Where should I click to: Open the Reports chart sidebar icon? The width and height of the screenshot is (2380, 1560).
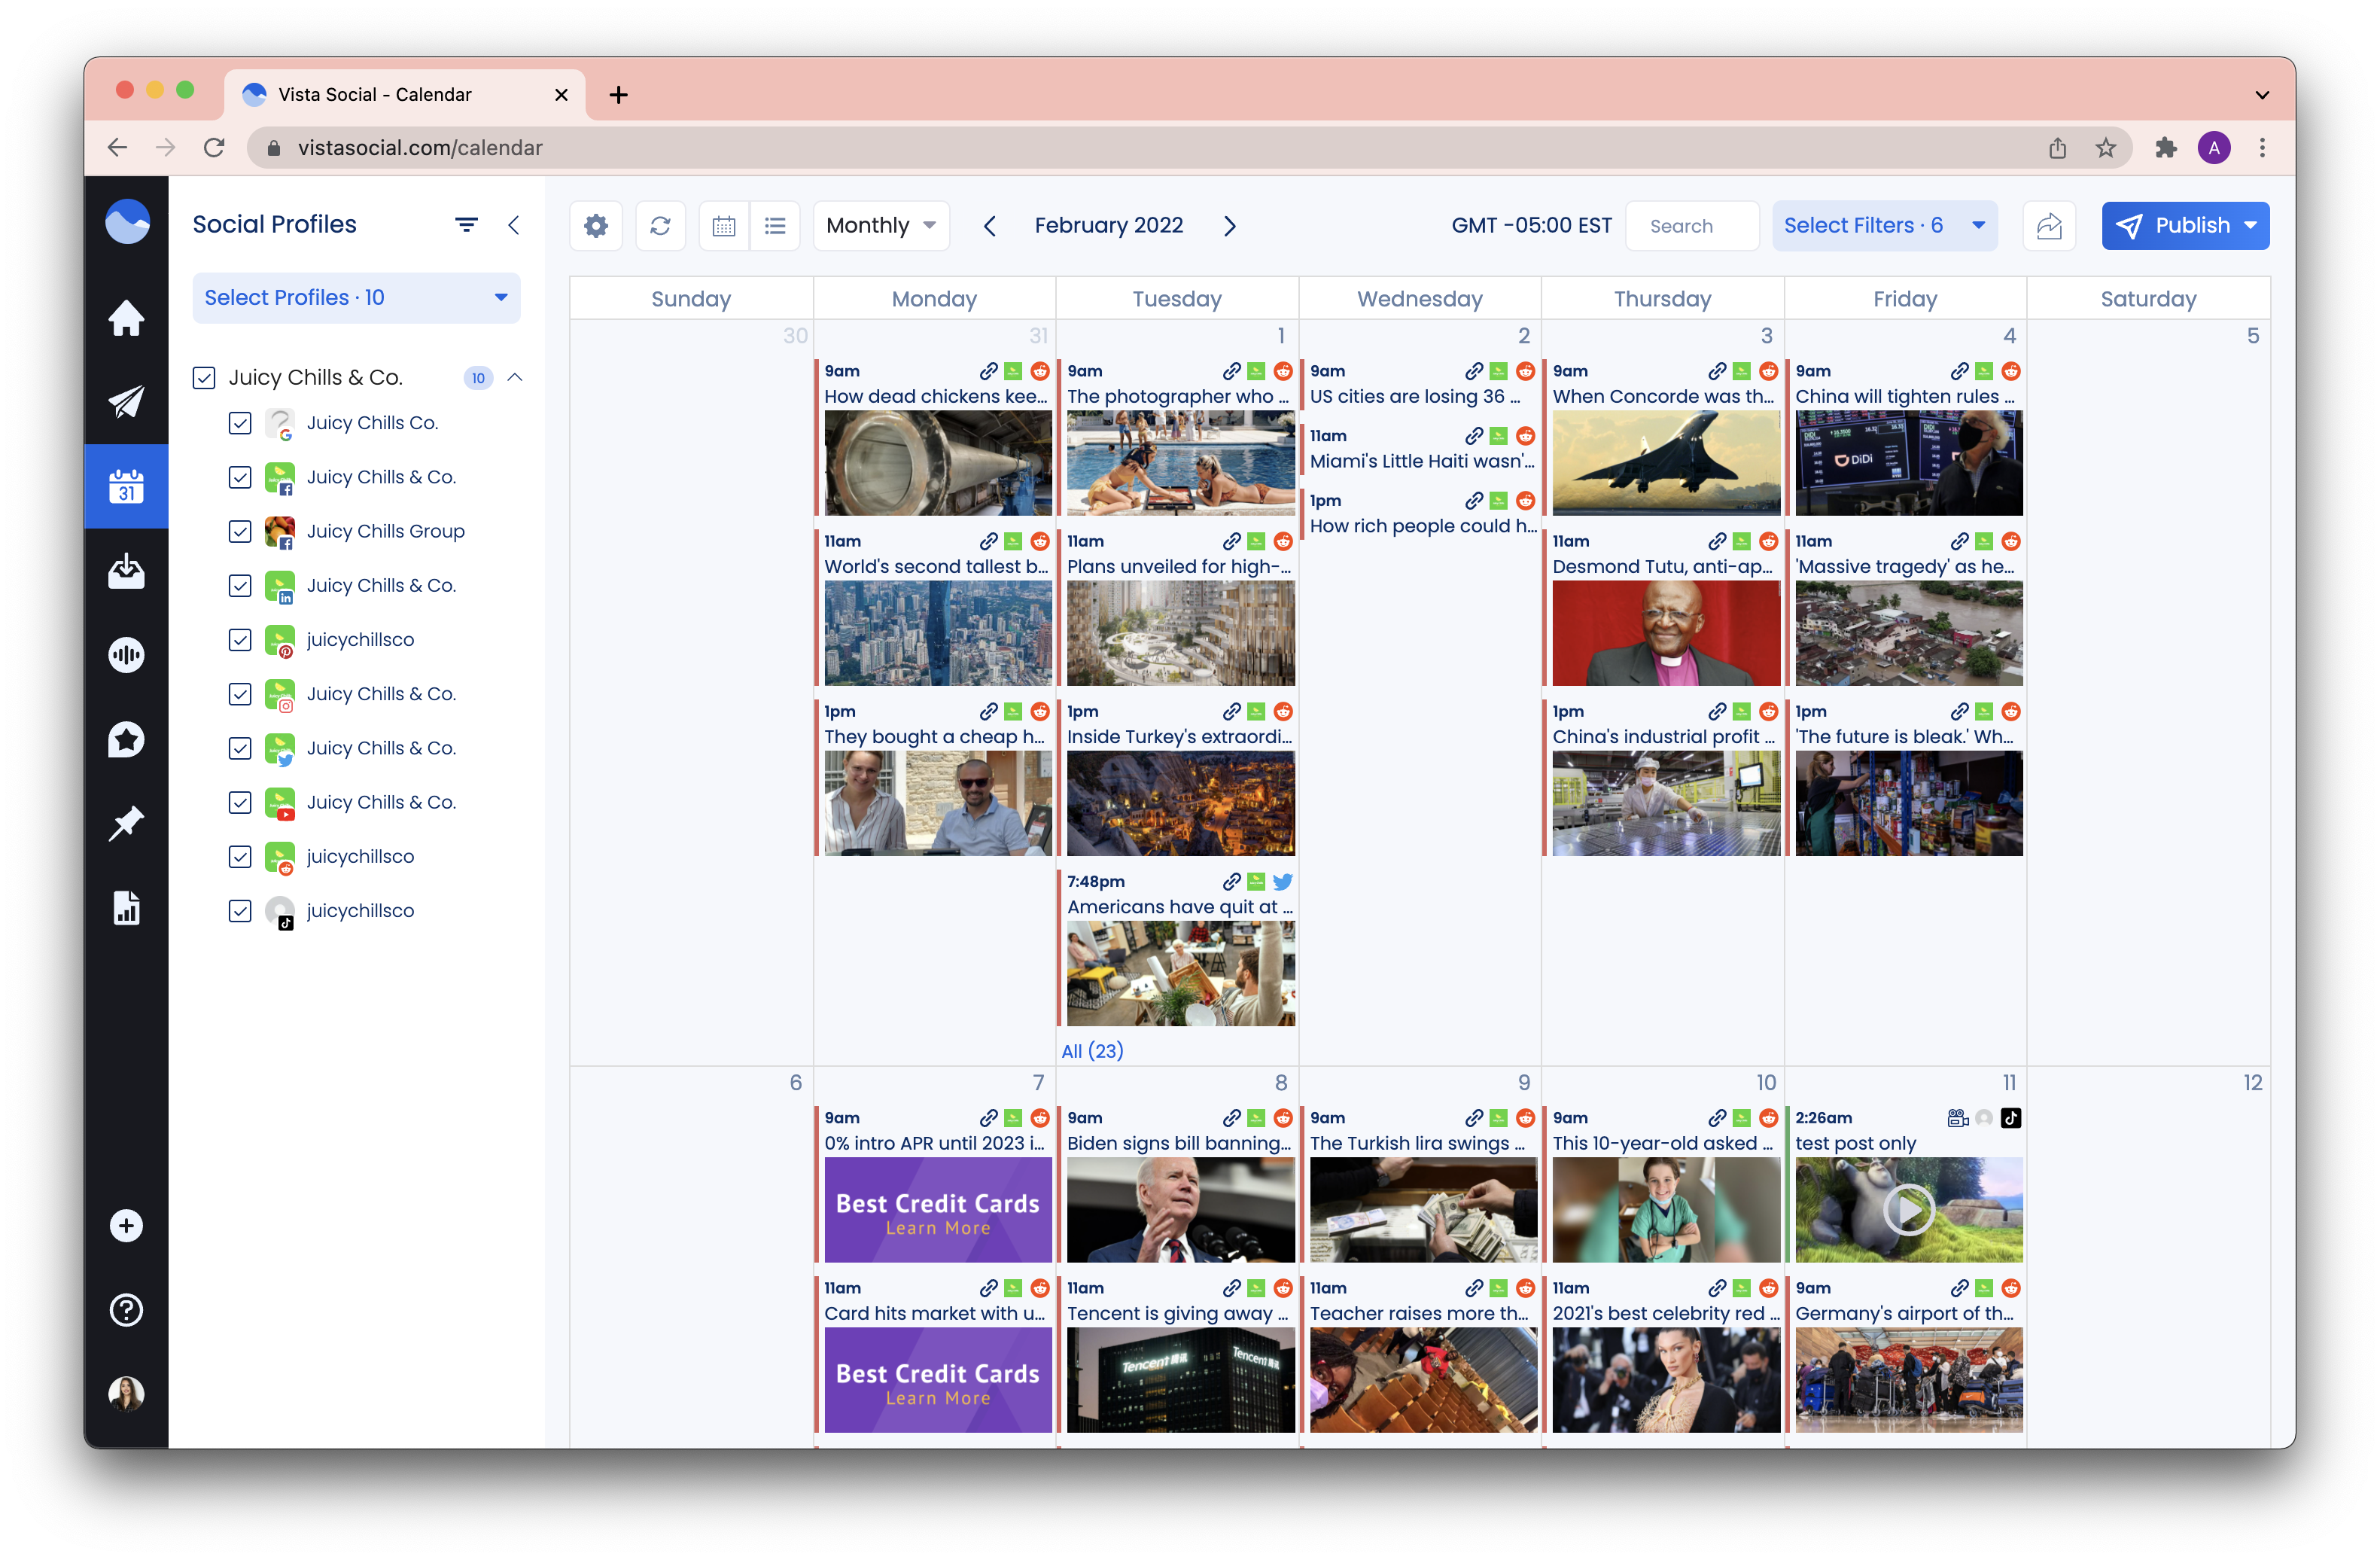click(x=126, y=908)
